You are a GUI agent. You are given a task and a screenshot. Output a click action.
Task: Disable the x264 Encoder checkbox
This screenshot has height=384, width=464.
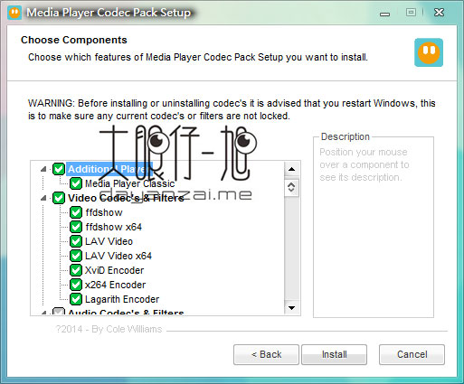click(x=76, y=285)
